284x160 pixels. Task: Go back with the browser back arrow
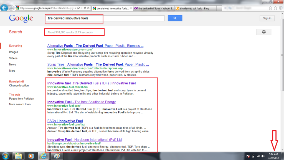(4, 8)
